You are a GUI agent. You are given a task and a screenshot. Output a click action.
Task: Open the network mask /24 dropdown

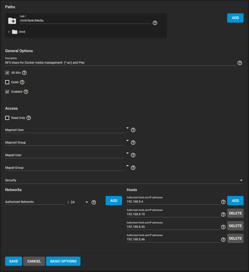[x=87, y=202]
